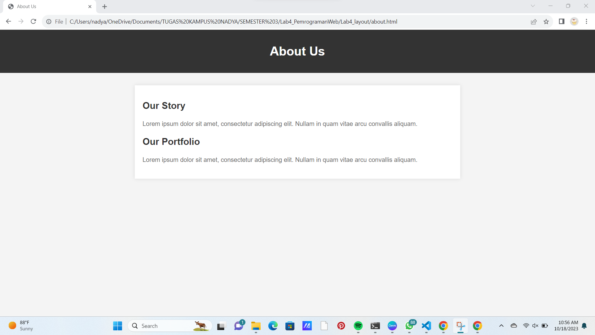Mute or unmute via the volume icon

pos(536,326)
